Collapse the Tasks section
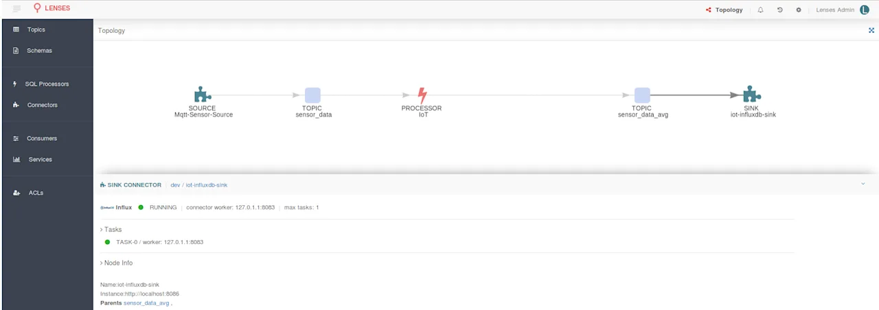The width and height of the screenshot is (879, 310). (x=111, y=229)
